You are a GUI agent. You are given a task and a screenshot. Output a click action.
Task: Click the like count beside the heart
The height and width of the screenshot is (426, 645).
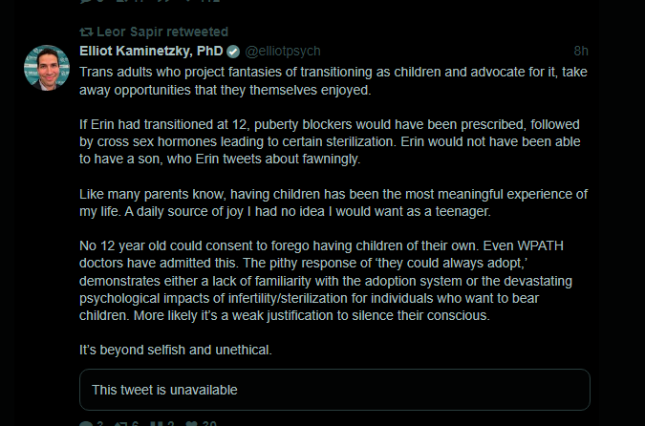pos(210,422)
